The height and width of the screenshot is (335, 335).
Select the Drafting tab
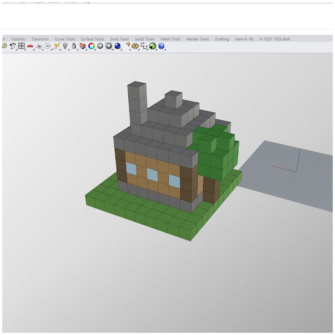point(222,39)
